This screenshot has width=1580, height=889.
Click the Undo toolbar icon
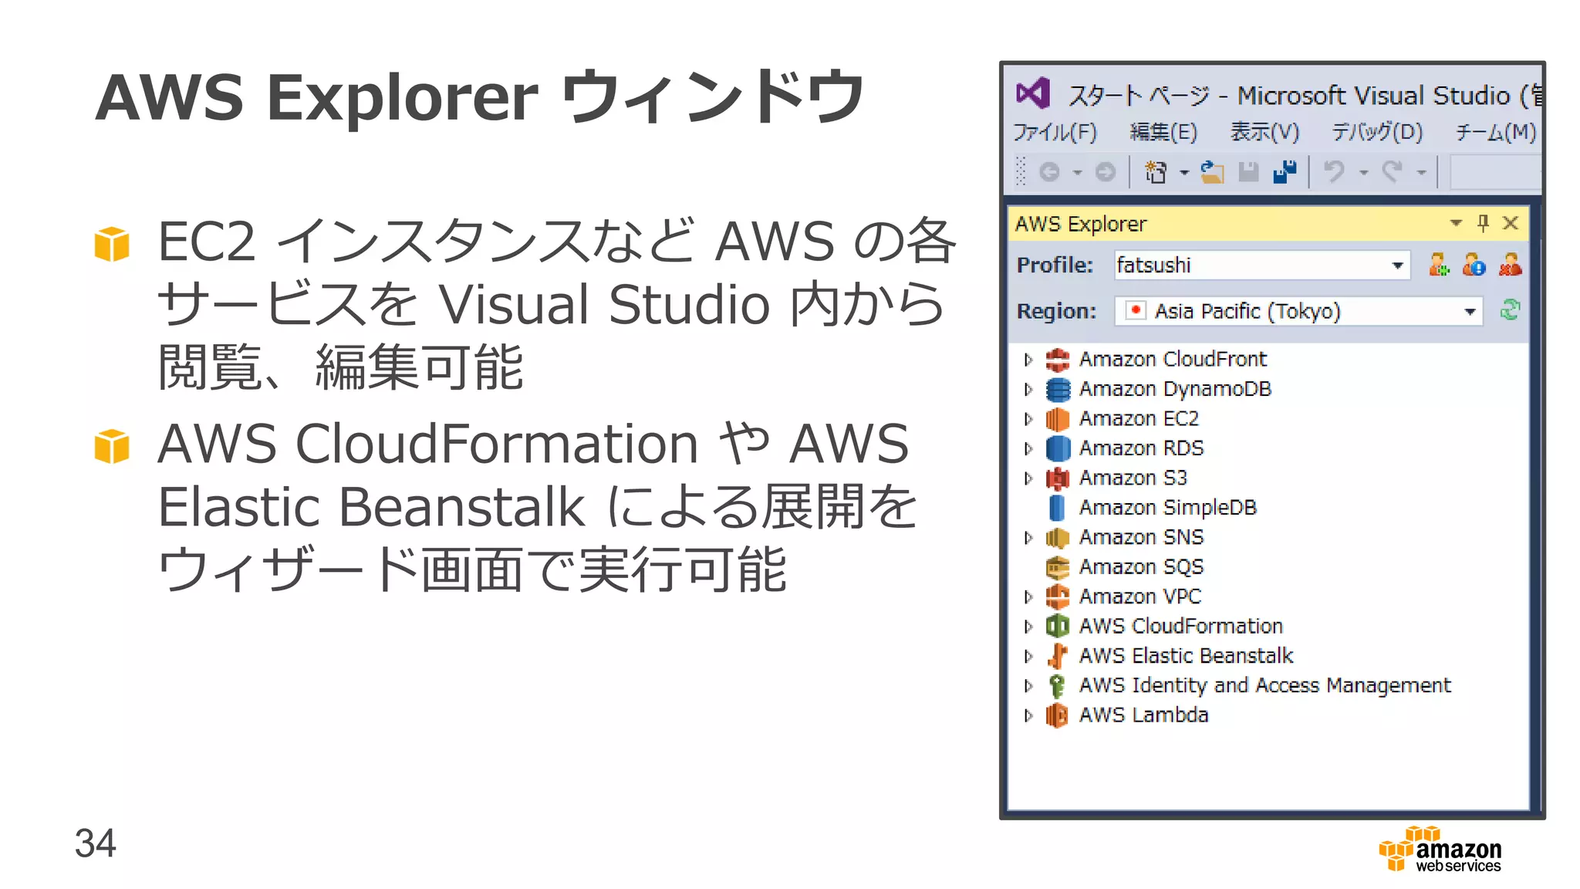1335,171
